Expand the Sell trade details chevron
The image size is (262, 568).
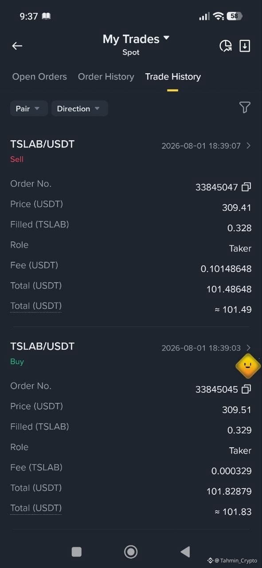pos(248,146)
